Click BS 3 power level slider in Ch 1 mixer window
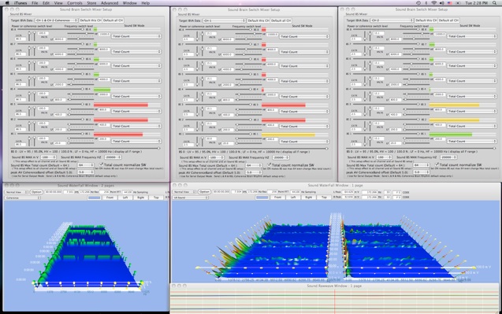This screenshot has width=502, height=314. [x=218, y=104]
